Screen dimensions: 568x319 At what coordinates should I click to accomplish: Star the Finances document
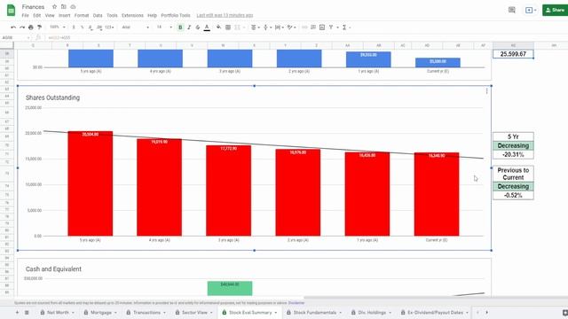tap(54, 7)
